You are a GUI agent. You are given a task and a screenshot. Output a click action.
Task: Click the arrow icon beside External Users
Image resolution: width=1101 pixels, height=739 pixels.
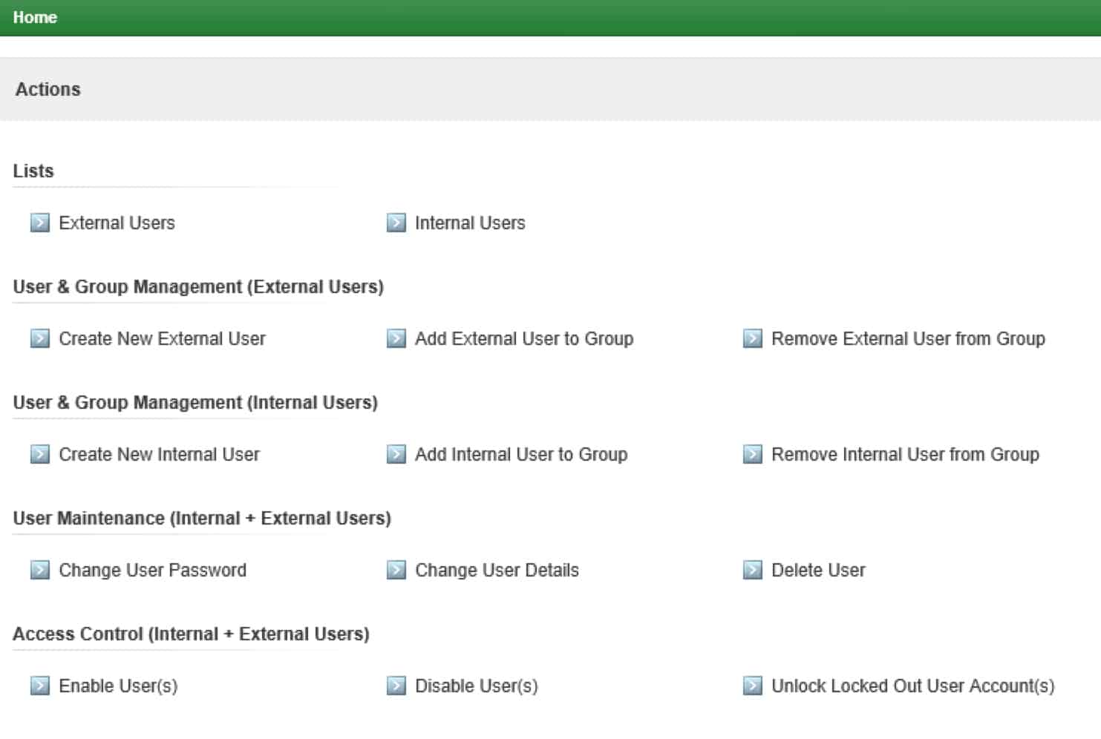pyautogui.click(x=39, y=223)
